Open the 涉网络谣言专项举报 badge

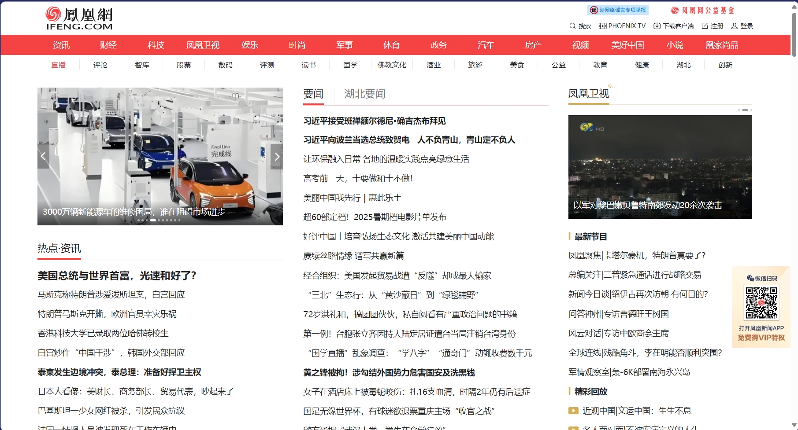coord(618,10)
